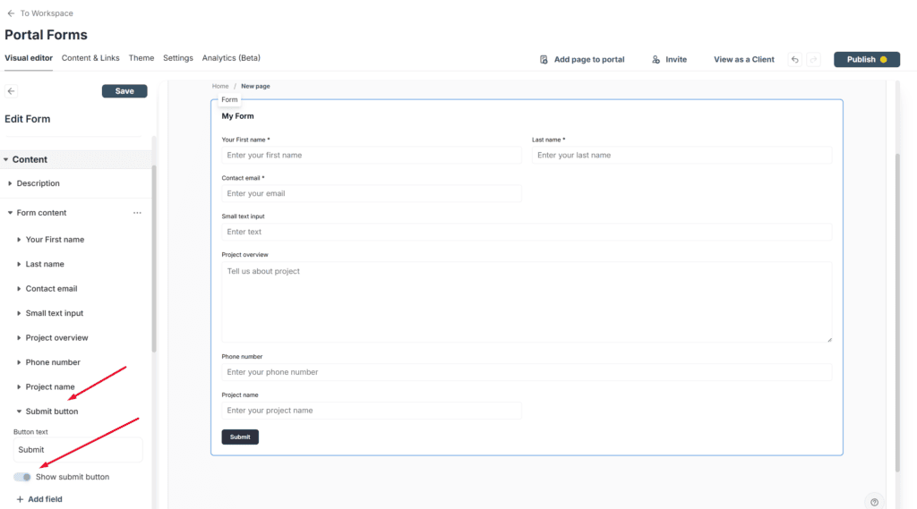The height and width of the screenshot is (509, 917).
Task: Open the Analytics (Beta) tab
Action: coord(231,58)
